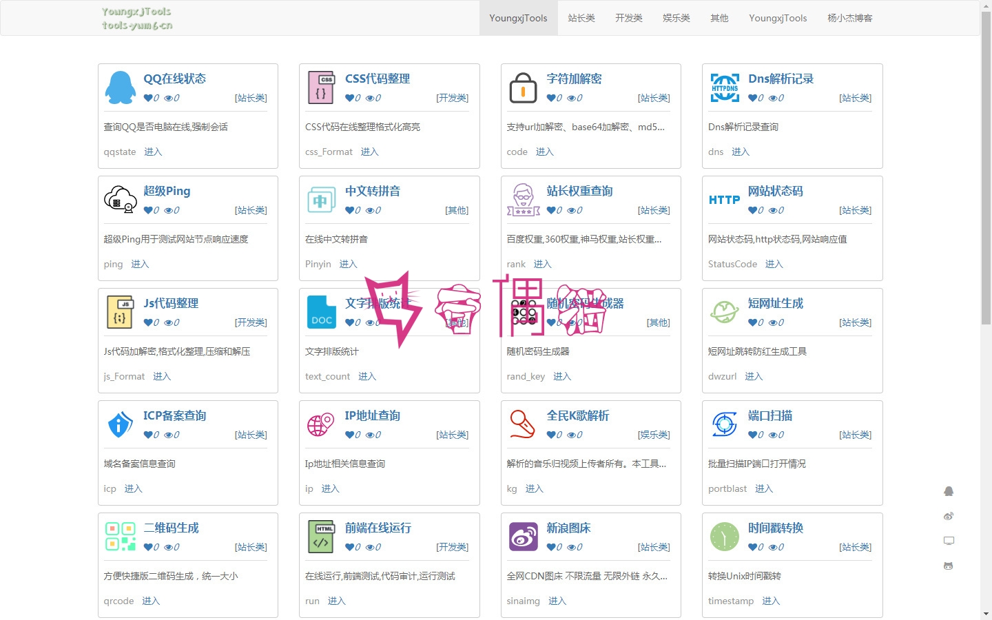Image resolution: width=992 pixels, height=620 pixels.
Task: Open the QQ在线状态 title link
Action: (174, 79)
